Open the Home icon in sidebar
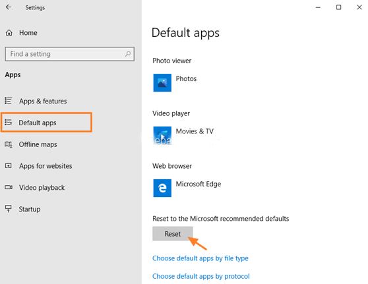Viewport: 368px width, 284px height. tap(9, 32)
